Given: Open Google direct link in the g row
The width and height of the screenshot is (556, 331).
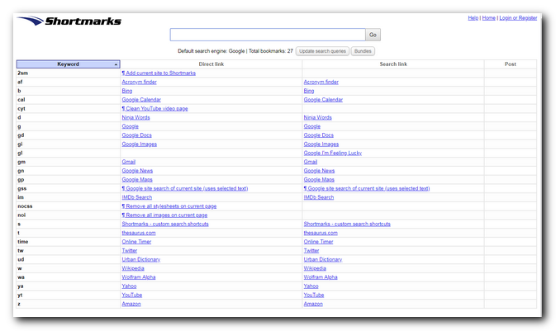Looking at the screenshot, I should click(131, 126).
